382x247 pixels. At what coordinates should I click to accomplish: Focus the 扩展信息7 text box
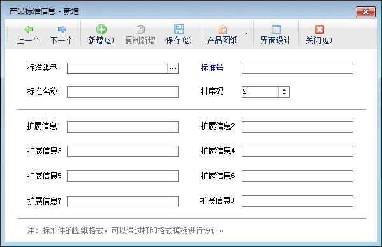122,202
